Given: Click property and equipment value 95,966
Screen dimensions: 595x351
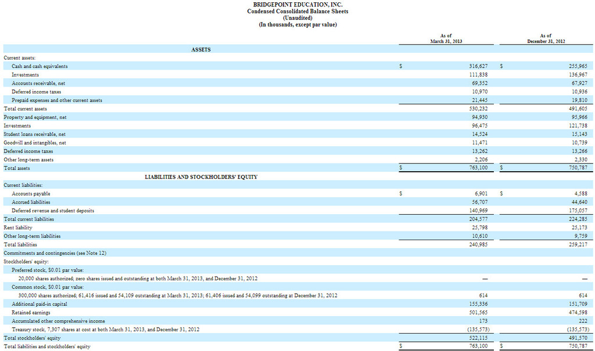Looking at the screenshot, I should [579, 118].
